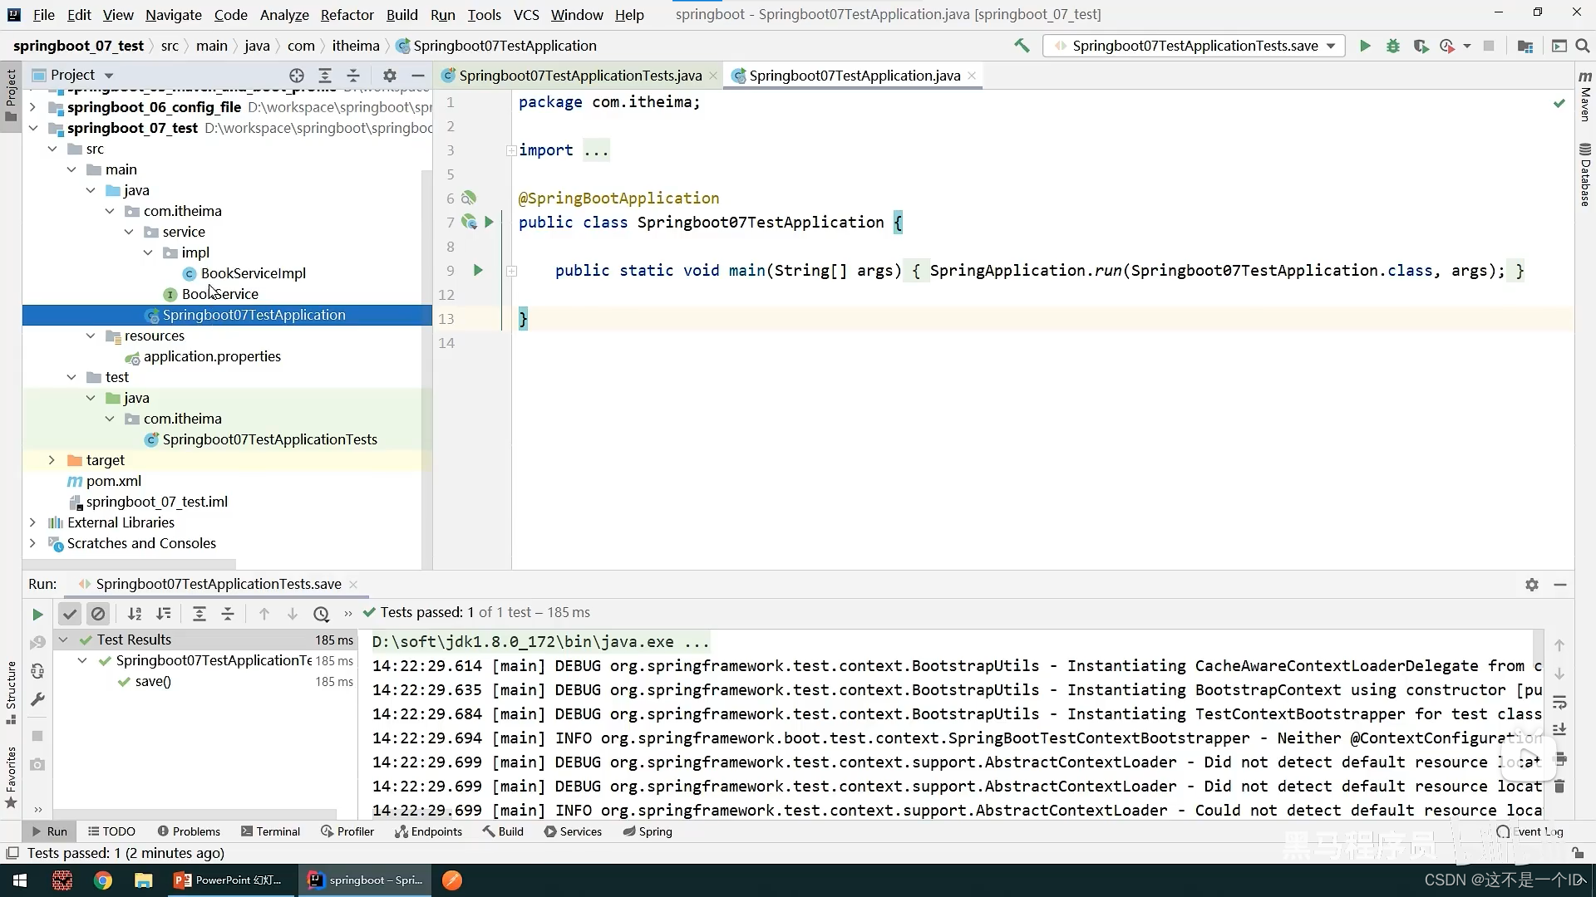Open the Refactor menu
Image resolution: width=1596 pixels, height=897 pixels.
pyautogui.click(x=347, y=14)
